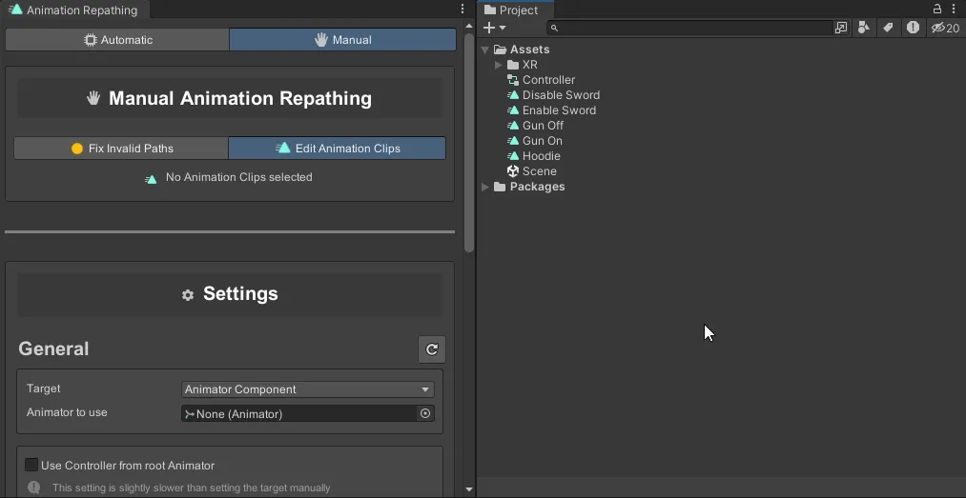Open the Target Animator Component dropdown
The height and width of the screenshot is (498, 966).
pyautogui.click(x=307, y=389)
